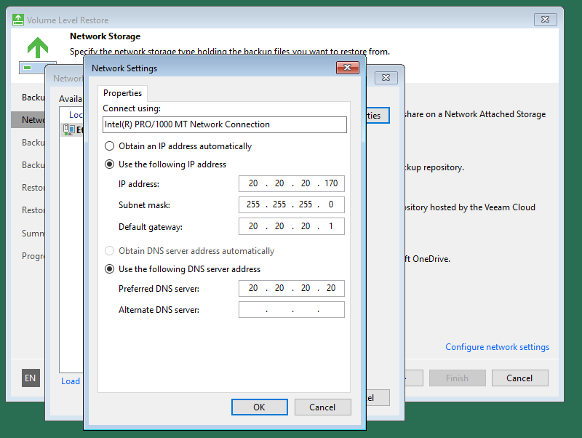Close the Network Settings dialog
The height and width of the screenshot is (438, 582).
[348, 68]
